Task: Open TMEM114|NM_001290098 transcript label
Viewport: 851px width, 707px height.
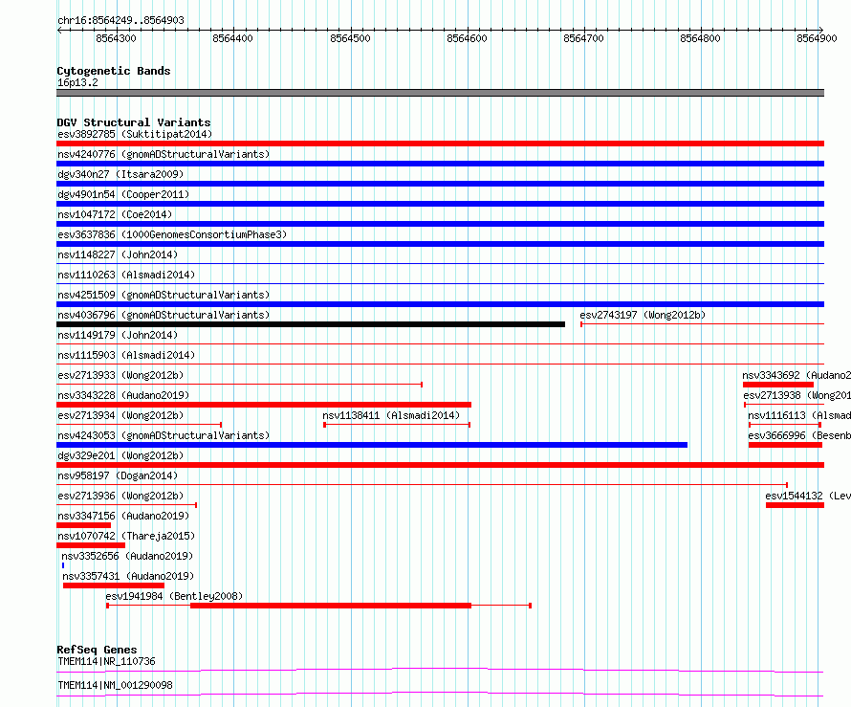Action: coord(115,685)
